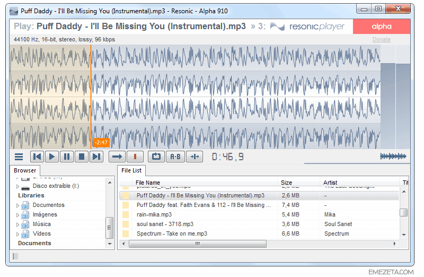Close the Resonic window
The height and width of the screenshot is (277, 424).
coord(398,9)
